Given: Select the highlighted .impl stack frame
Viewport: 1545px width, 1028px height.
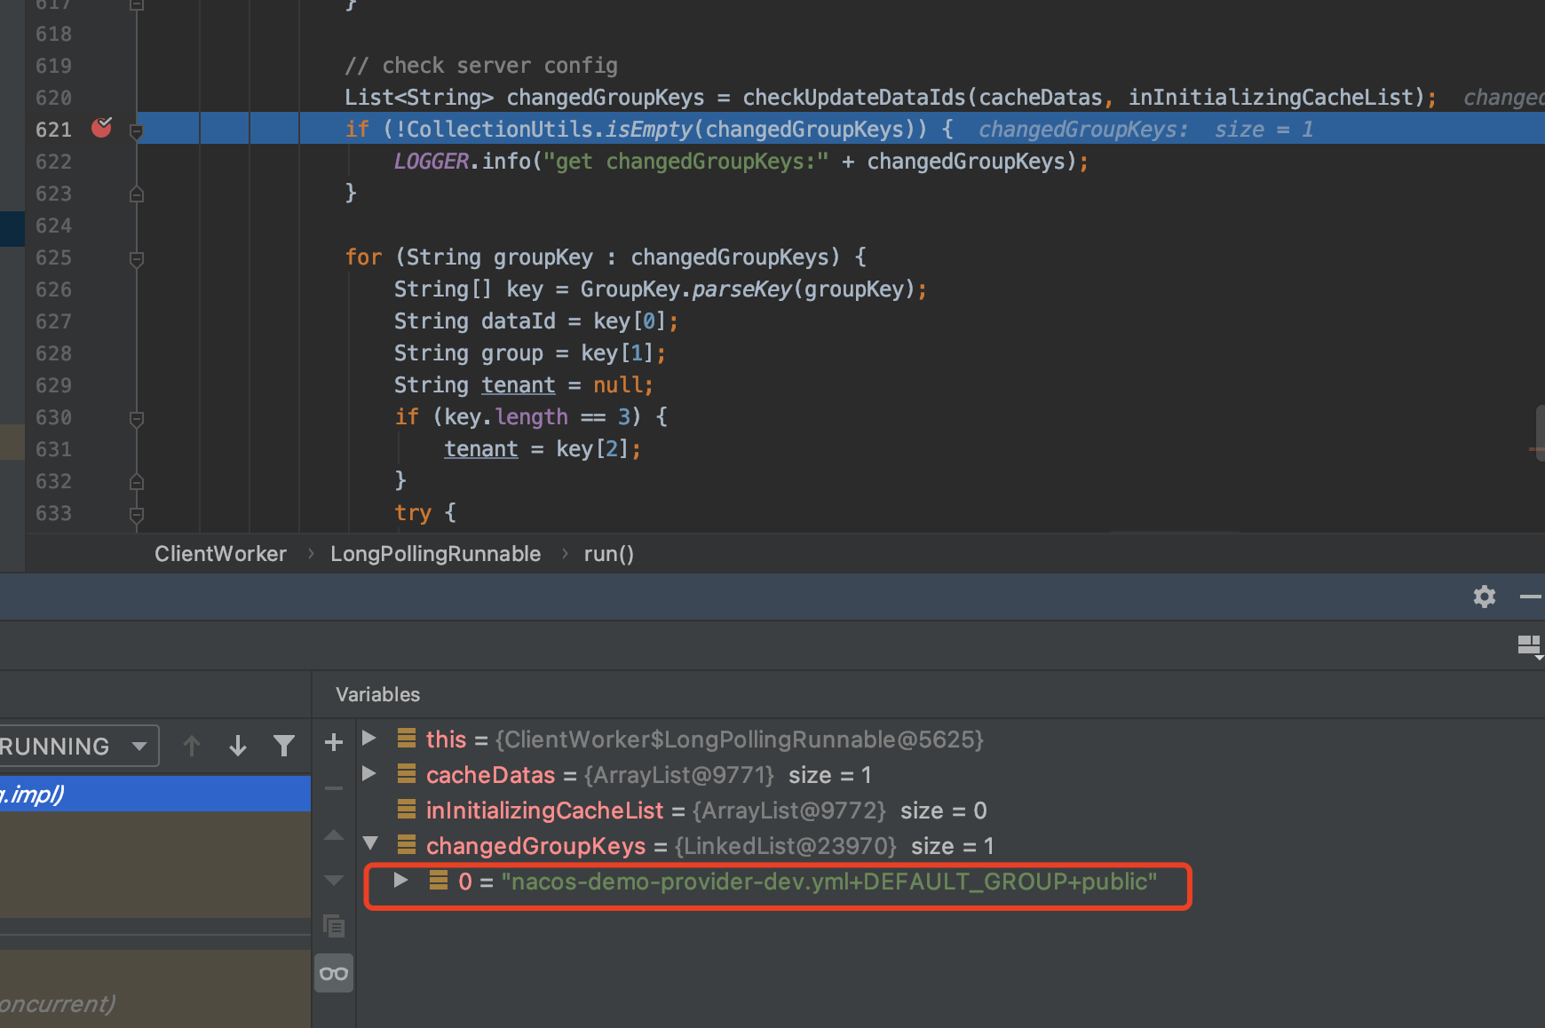Looking at the screenshot, I should pos(155,794).
